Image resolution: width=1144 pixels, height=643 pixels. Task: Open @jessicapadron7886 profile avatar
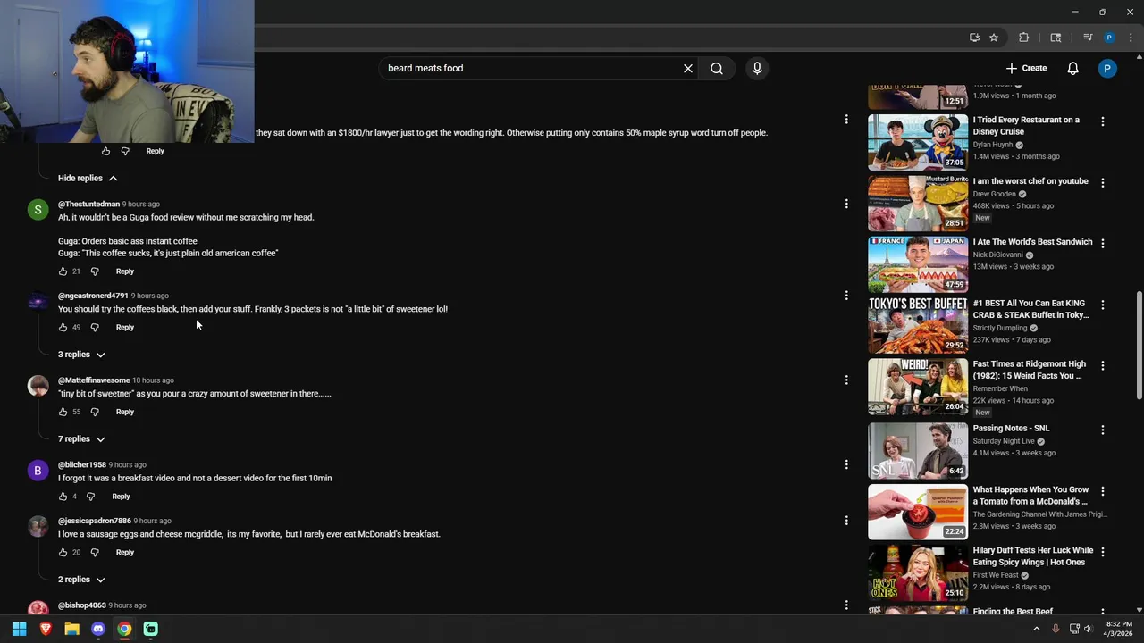click(x=38, y=526)
